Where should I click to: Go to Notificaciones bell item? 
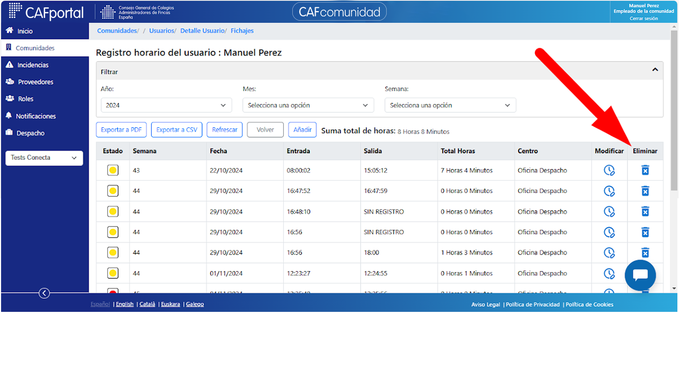[x=36, y=116]
